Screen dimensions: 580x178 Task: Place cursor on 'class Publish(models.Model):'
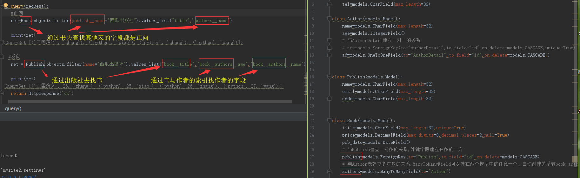click(x=367, y=77)
